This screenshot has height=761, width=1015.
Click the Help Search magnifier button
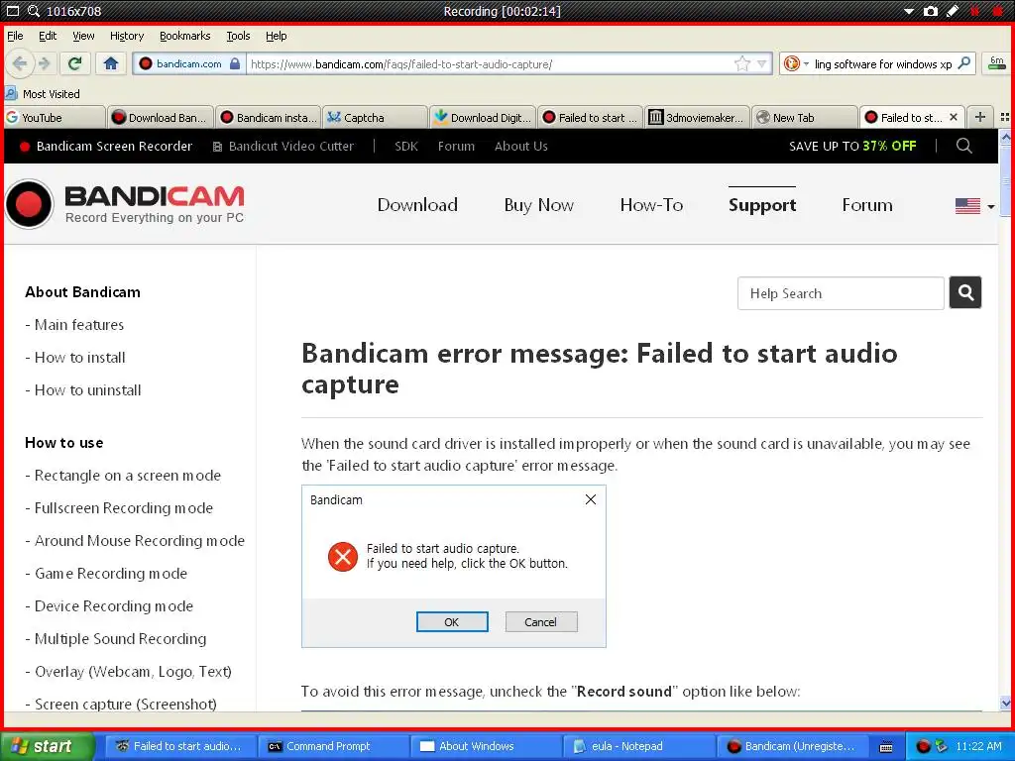tap(965, 293)
